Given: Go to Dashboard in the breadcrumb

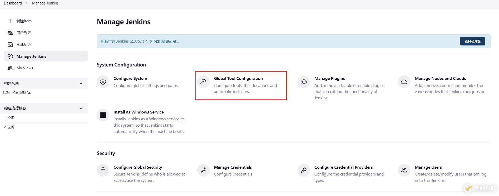Looking at the screenshot, I should (13, 3).
